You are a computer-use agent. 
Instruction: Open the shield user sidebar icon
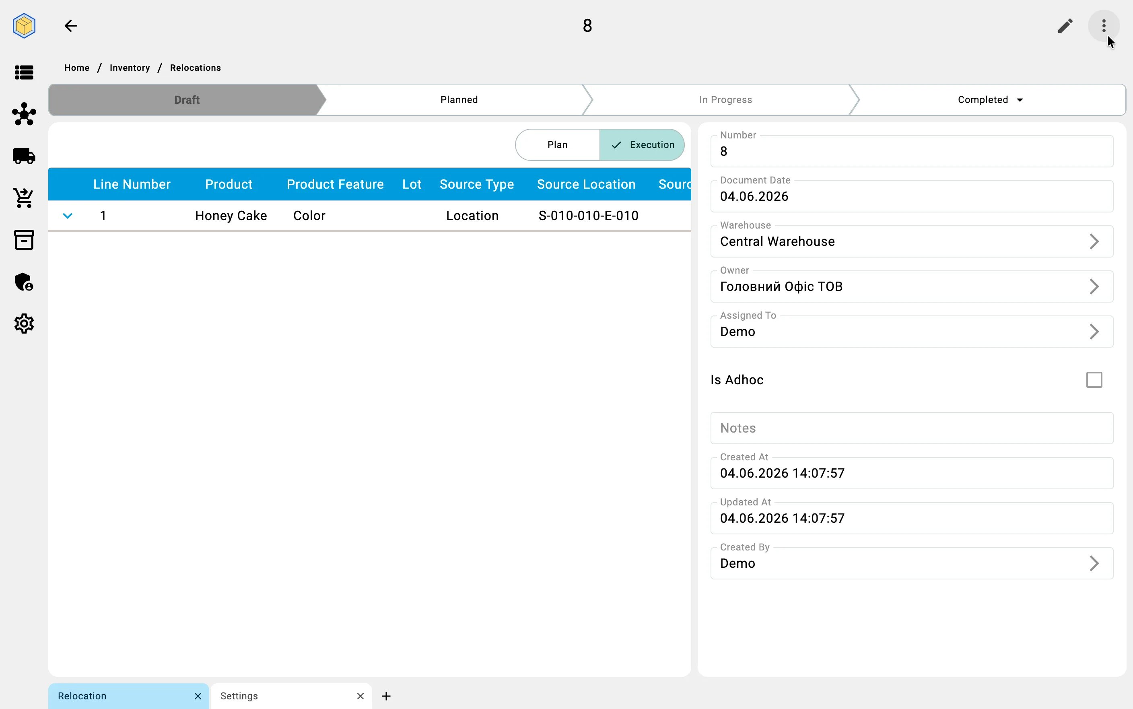24,282
